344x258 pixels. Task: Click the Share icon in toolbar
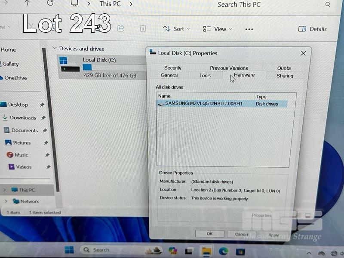(121, 28)
